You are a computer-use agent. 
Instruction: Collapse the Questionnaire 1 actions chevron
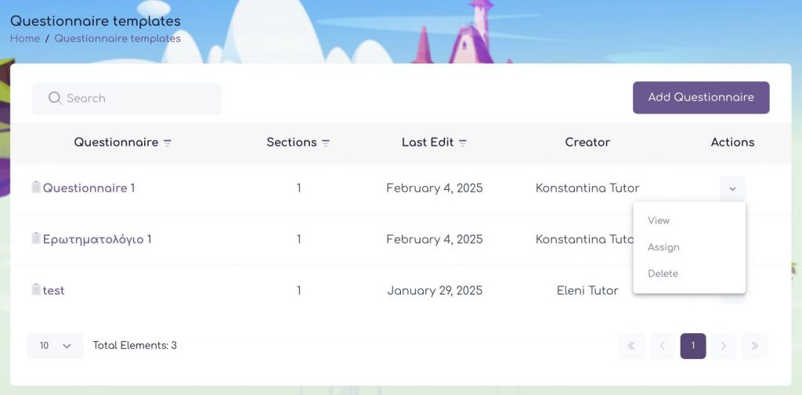[732, 189]
